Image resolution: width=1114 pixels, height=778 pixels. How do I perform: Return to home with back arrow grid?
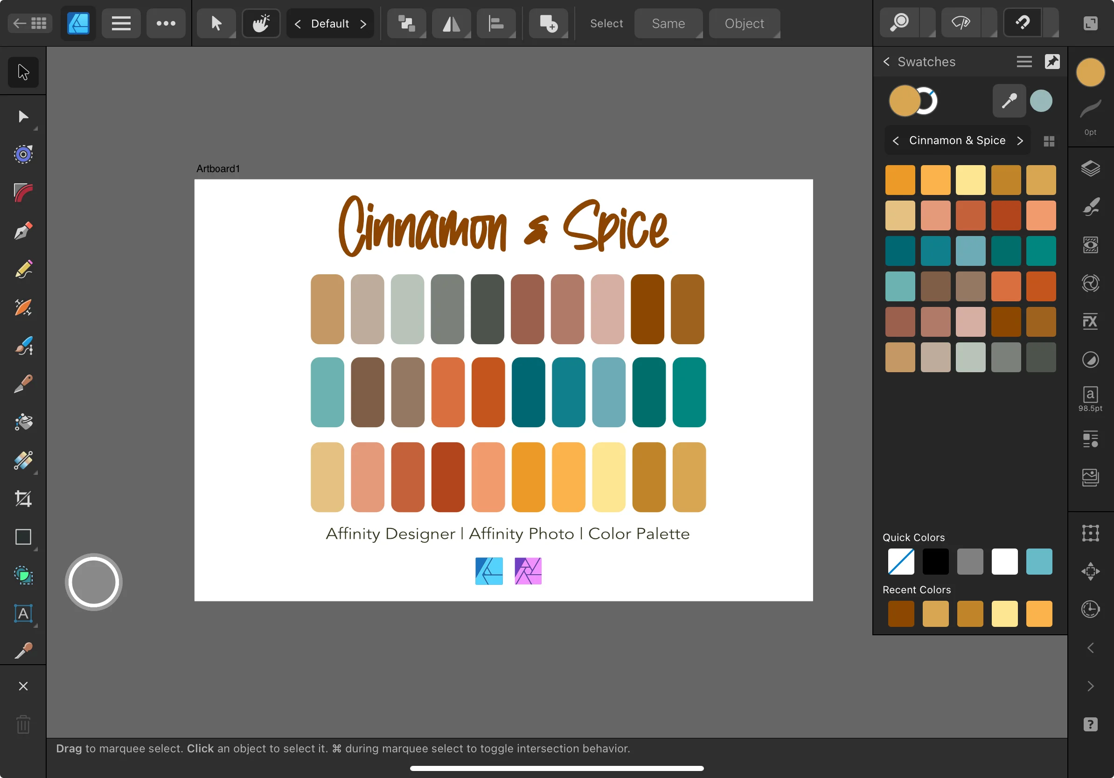29,23
